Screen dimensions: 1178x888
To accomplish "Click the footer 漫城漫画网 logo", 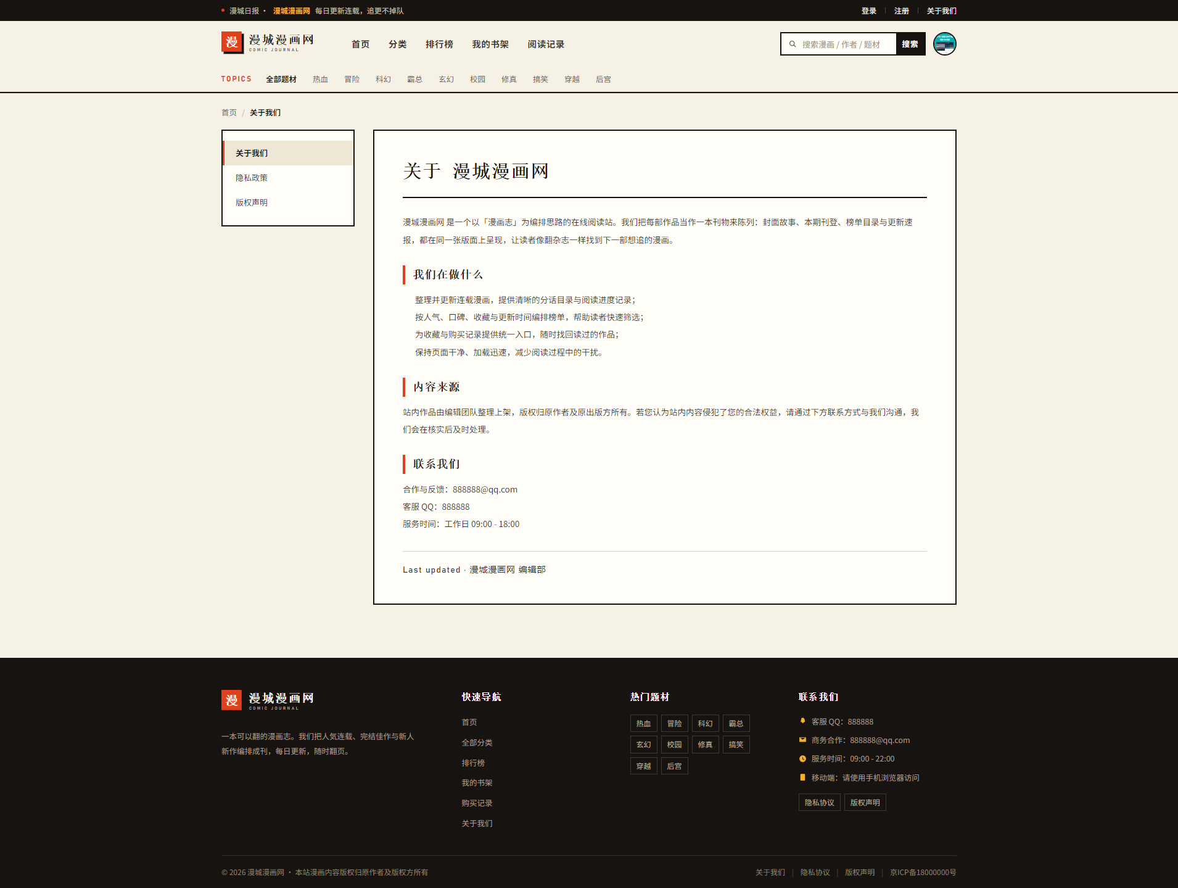I will click(268, 700).
